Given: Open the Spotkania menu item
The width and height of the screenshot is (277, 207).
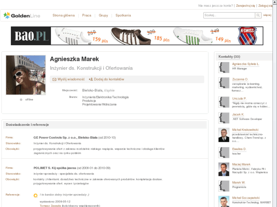Looking at the screenshot, I should [123, 15].
